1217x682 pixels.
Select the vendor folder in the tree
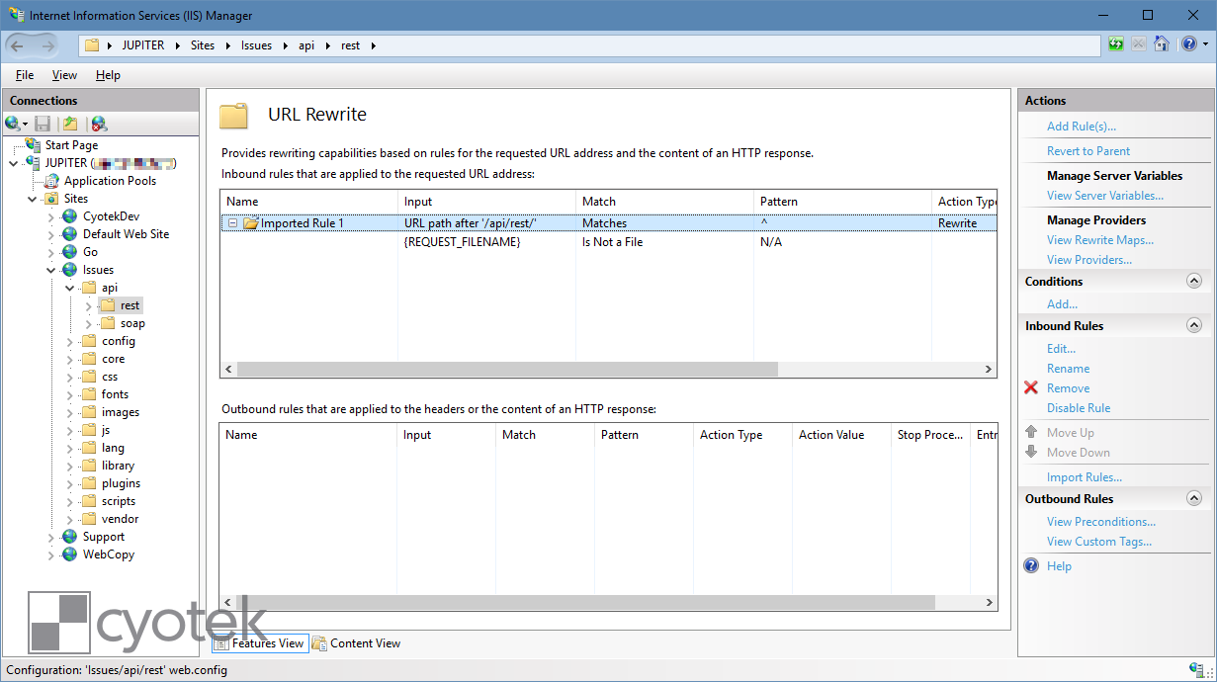[120, 519]
